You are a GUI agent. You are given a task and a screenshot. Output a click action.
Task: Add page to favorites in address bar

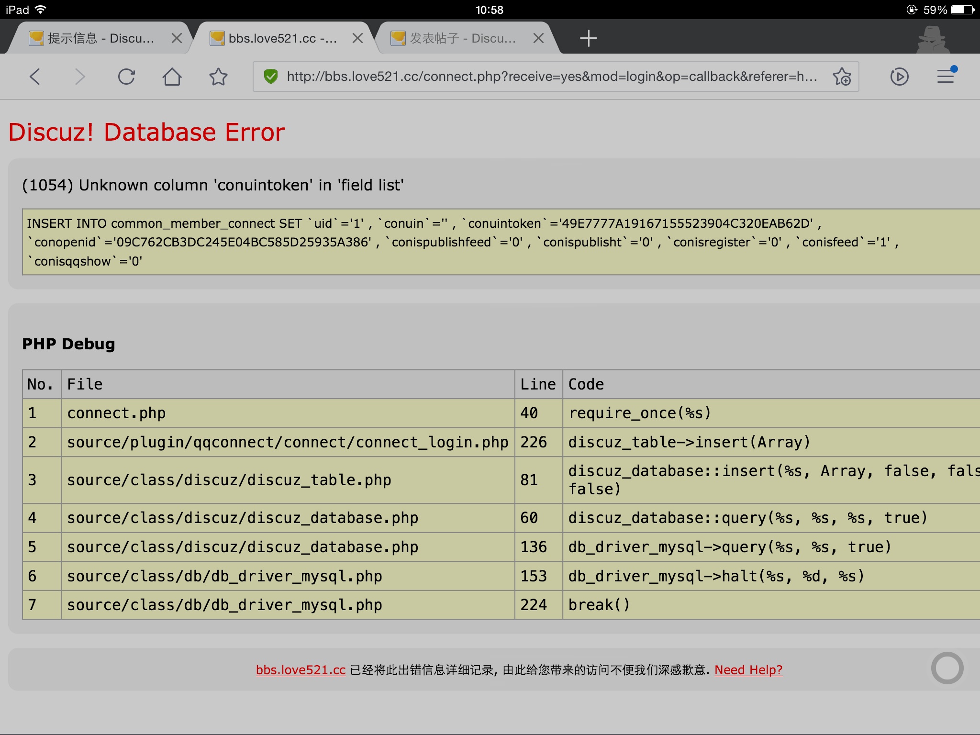[x=842, y=77]
